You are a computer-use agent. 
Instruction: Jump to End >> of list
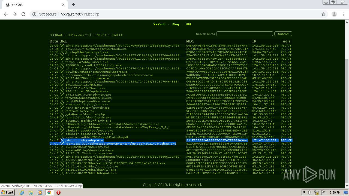tap(118, 35)
